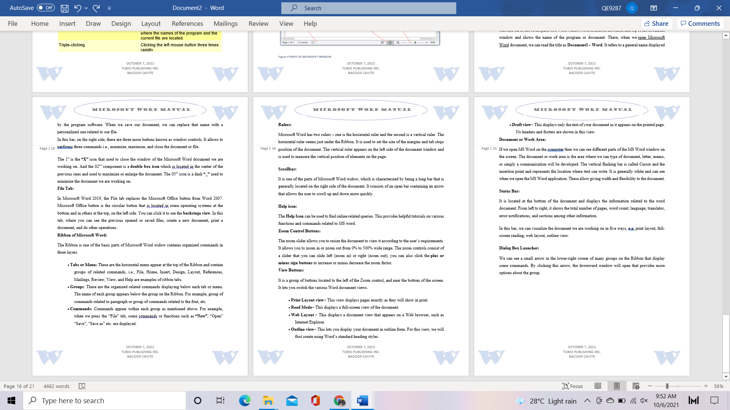Screen dimensions: 730x410
Task: Click the 56% zoom level
Action: (719, 386)
